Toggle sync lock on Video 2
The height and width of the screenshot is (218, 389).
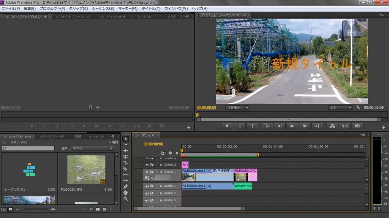click(x=152, y=165)
